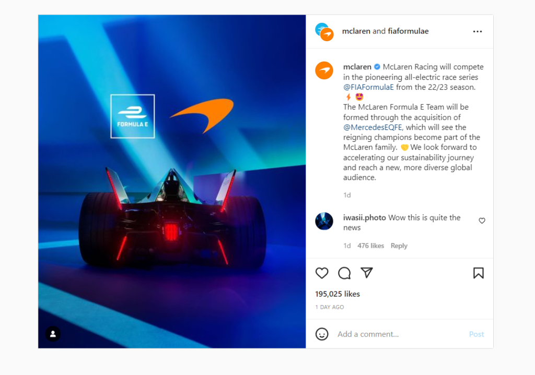Share the post with the paper plane icon
Viewport: 535px width, 375px height.
click(367, 273)
